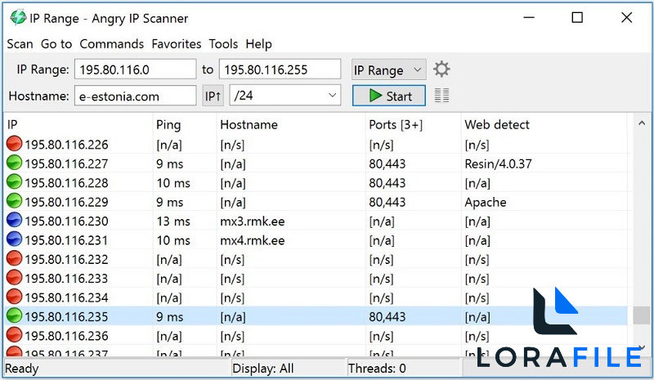Click the IP↑ hostname lookup button
The height and width of the screenshot is (380, 654).
213,96
